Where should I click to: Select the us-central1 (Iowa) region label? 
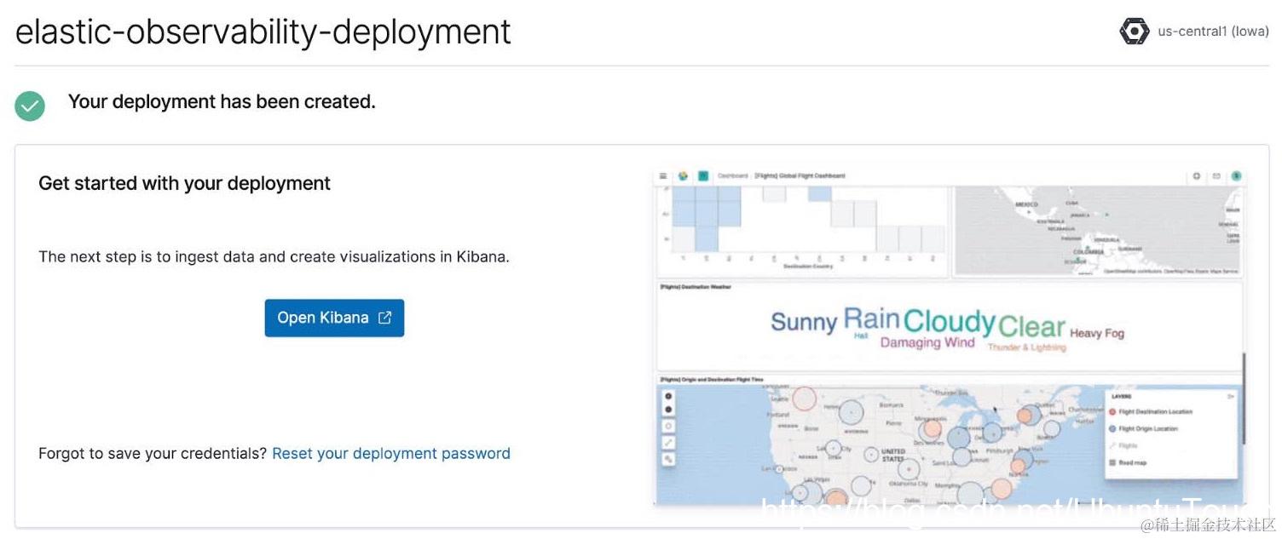coord(1214,32)
